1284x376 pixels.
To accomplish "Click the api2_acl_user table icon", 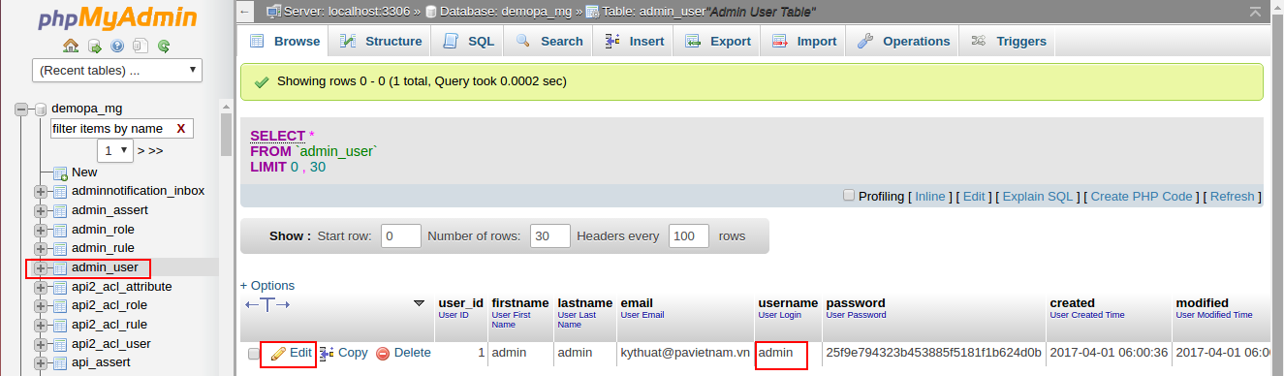I will click(60, 344).
